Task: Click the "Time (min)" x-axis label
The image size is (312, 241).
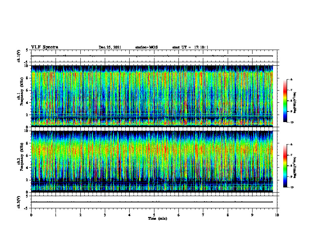Action: (158, 219)
